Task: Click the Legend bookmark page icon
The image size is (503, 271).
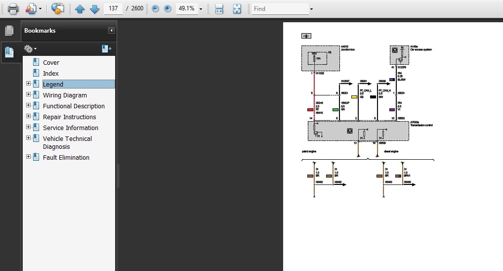Action: click(x=36, y=84)
